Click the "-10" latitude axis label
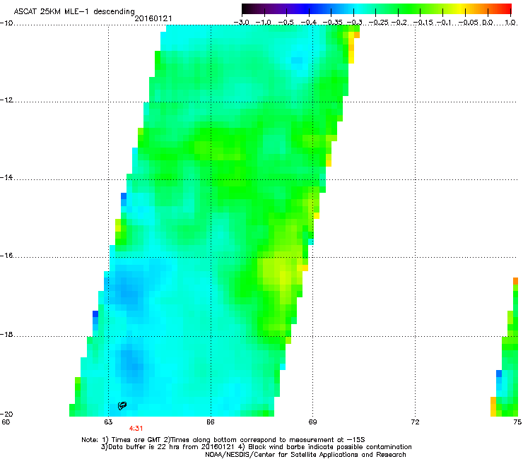Image resolution: width=523 pixels, height=459 pixels. click(x=6, y=23)
